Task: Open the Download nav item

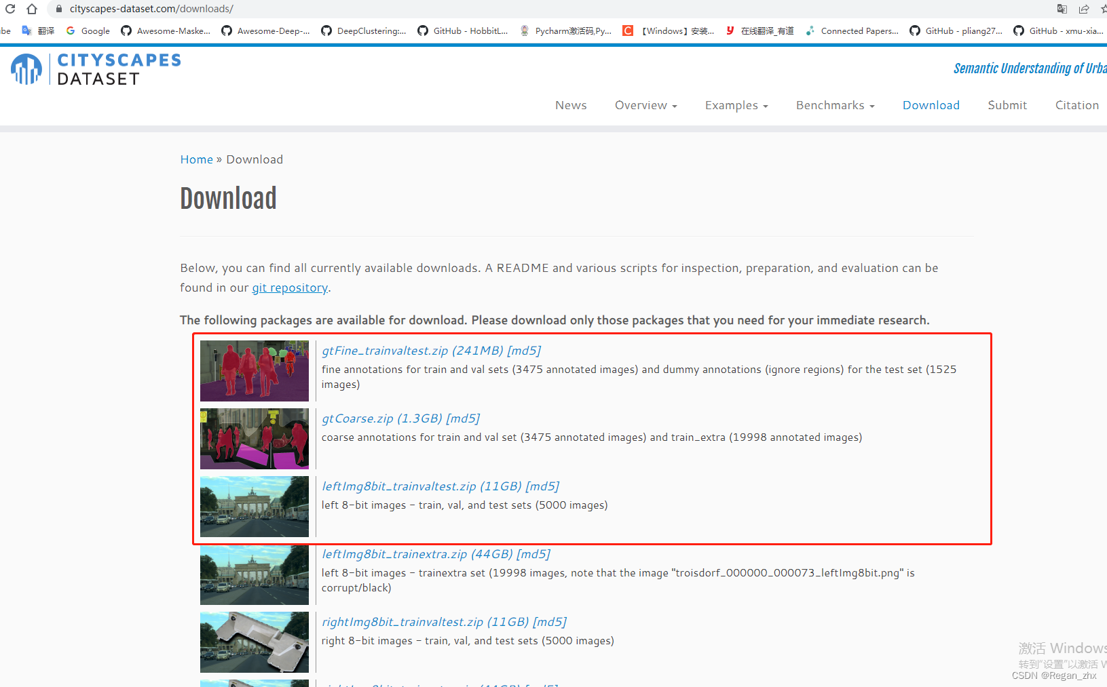Action: pos(931,105)
